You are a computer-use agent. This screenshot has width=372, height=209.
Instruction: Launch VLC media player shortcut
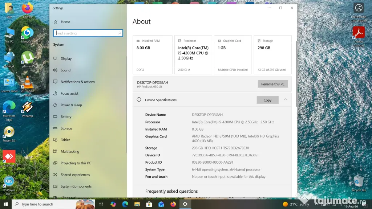pyautogui.click(x=27, y=86)
